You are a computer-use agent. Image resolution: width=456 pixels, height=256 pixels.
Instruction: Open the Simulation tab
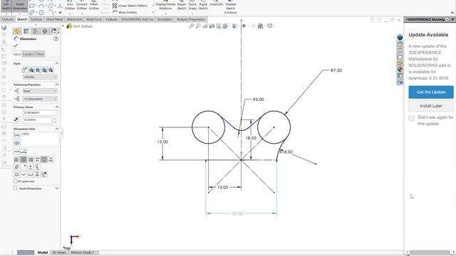point(165,19)
